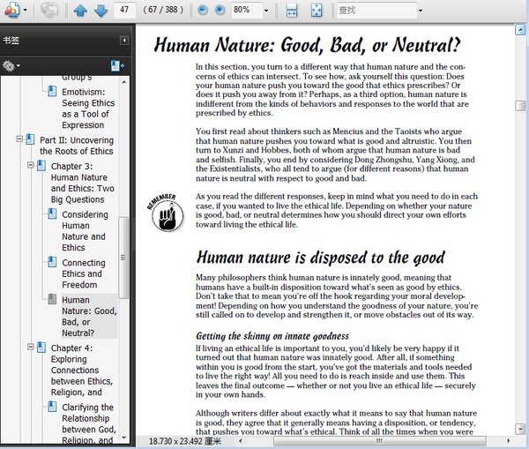Image resolution: width=529 pixels, height=449 pixels.
Task: Click the new bookmark icon in panel
Action: pyautogui.click(x=117, y=66)
